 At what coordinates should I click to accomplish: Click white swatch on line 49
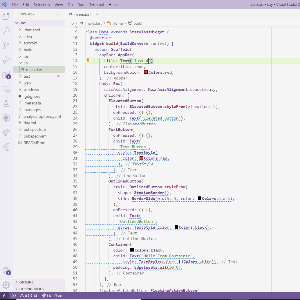pos(181,261)
